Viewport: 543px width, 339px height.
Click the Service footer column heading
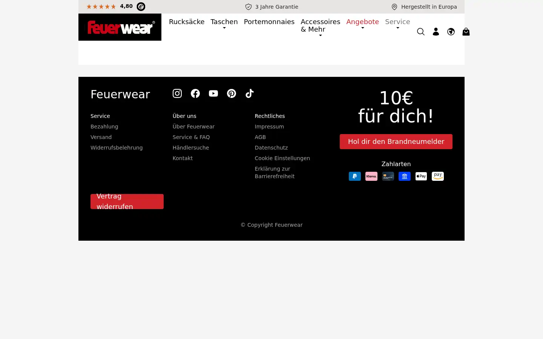point(100,116)
